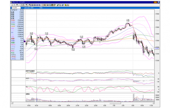This screenshot has width=170, height=108.
Task: Choose the pointer cursor tool icon
Action: (60, 5)
